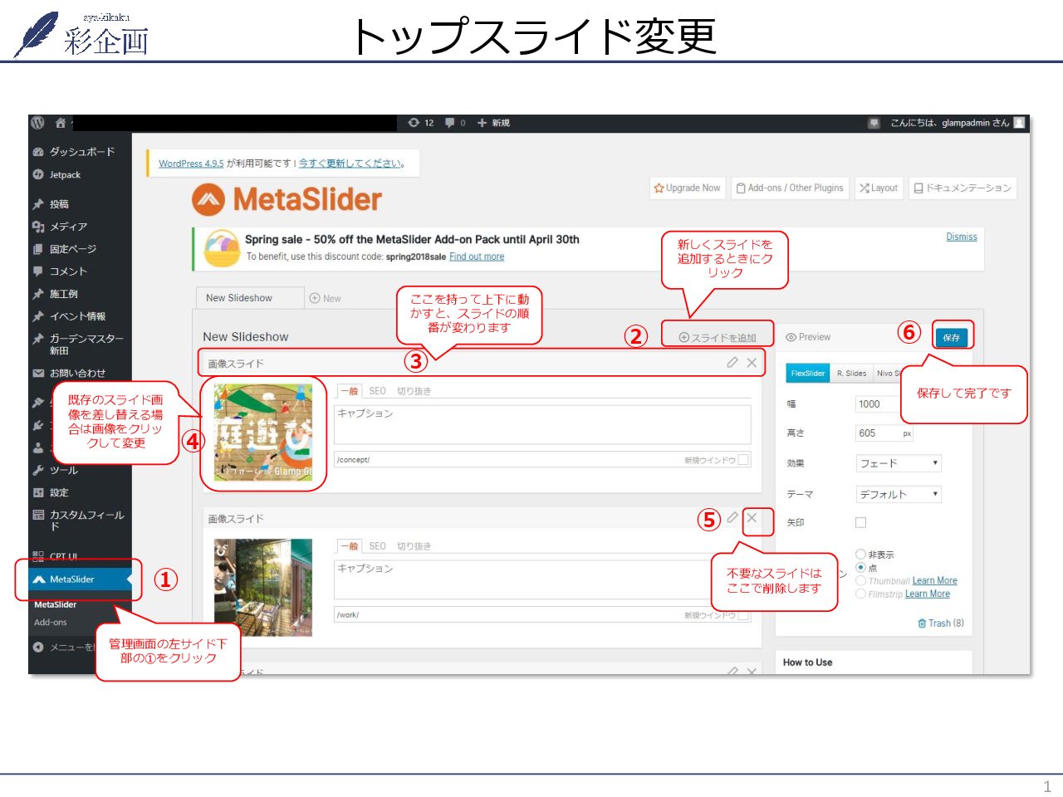Viewport: 1063px width, 797px height.
Task: Select the 点 navigation radio button
Action: 860,568
